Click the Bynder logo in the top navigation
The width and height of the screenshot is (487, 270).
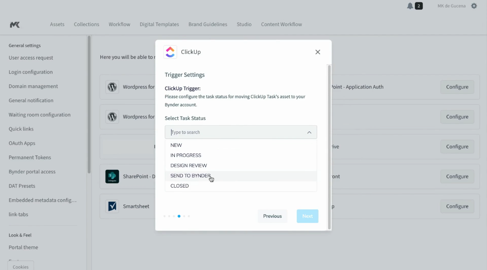15,24
